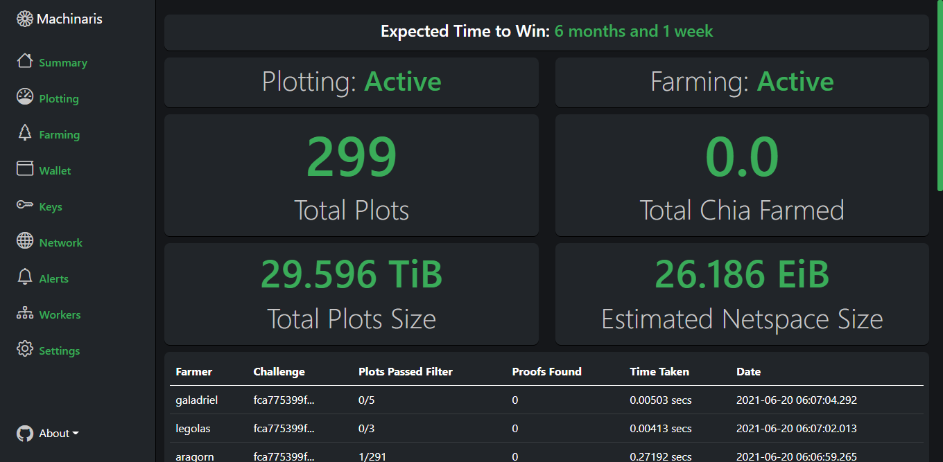Select the Plotting gauge icon
The image size is (943, 462).
click(25, 97)
